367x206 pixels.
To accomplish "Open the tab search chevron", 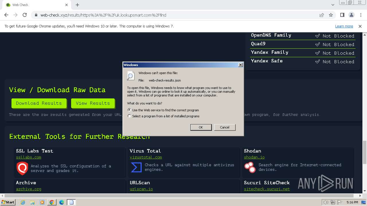I will [333, 5].
